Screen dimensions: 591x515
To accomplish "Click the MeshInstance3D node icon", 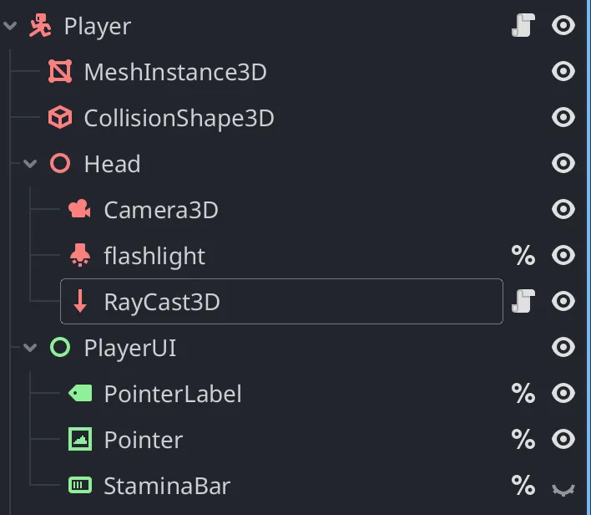I will (x=59, y=72).
